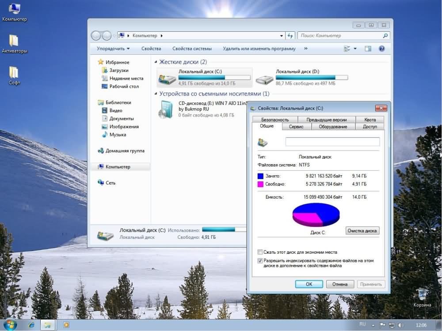442x331 pixels.
Task: Open the Упорядочить dropdown menu
Action: pyautogui.click(x=113, y=49)
